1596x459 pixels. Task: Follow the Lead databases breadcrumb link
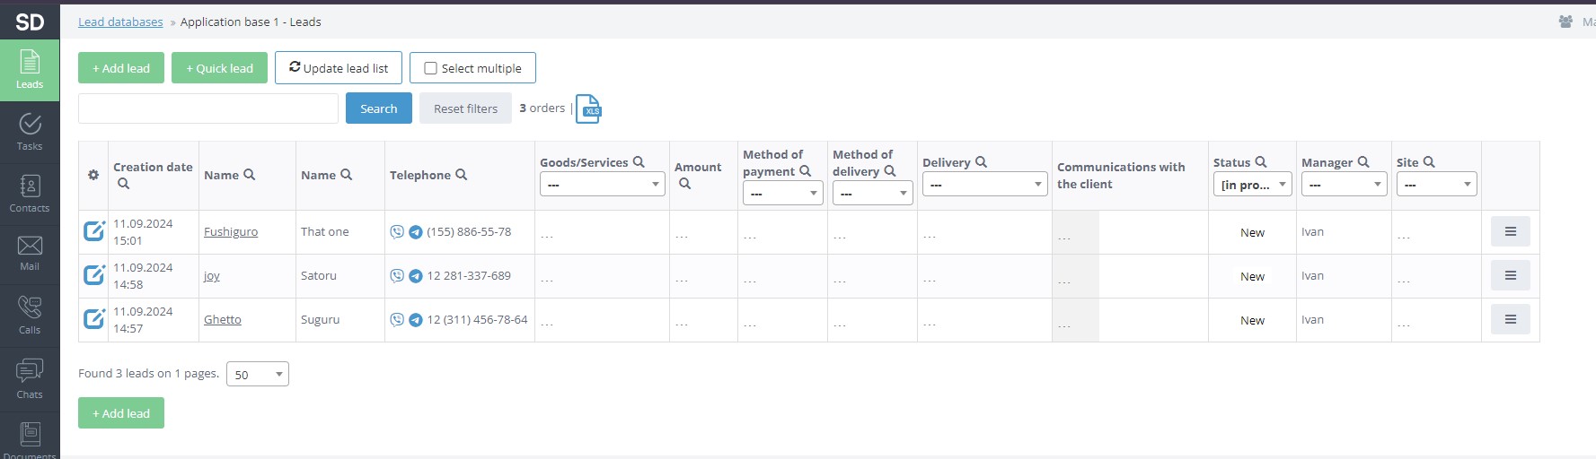click(120, 22)
